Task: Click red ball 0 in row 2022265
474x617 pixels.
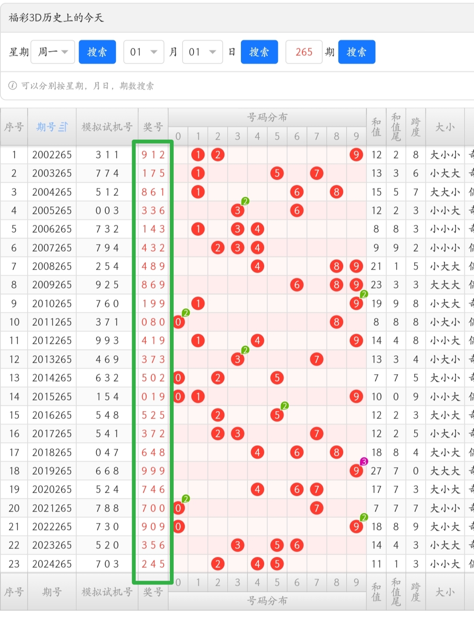Action: (x=178, y=527)
